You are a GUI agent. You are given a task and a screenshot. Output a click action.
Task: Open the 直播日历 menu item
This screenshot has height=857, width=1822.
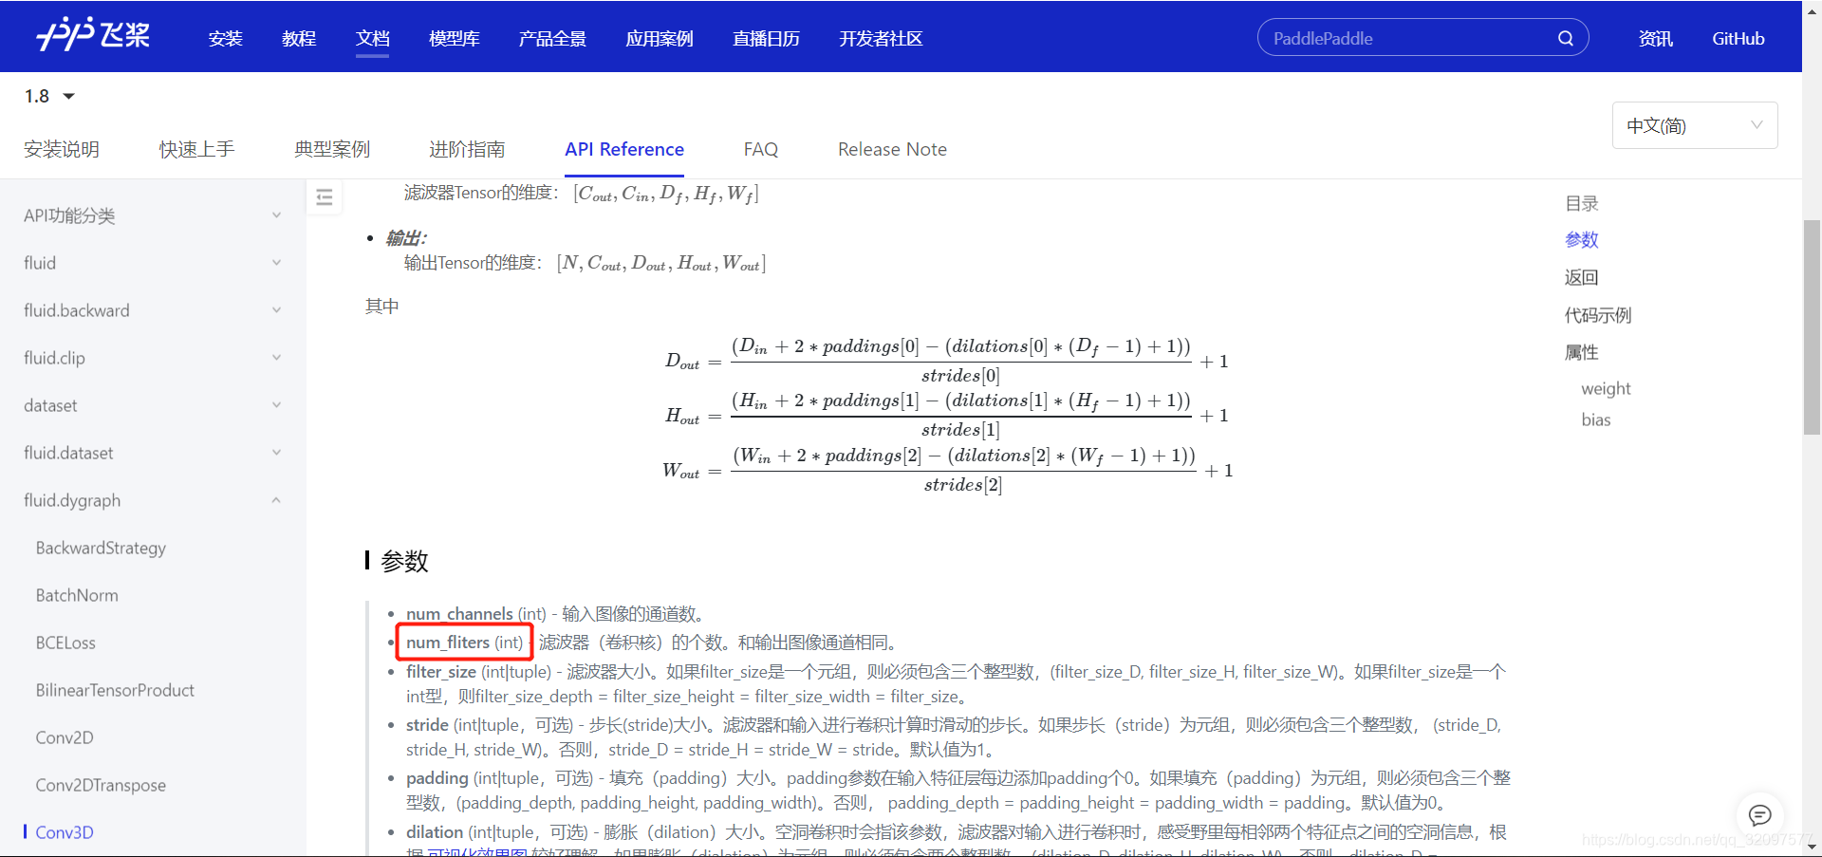point(767,39)
